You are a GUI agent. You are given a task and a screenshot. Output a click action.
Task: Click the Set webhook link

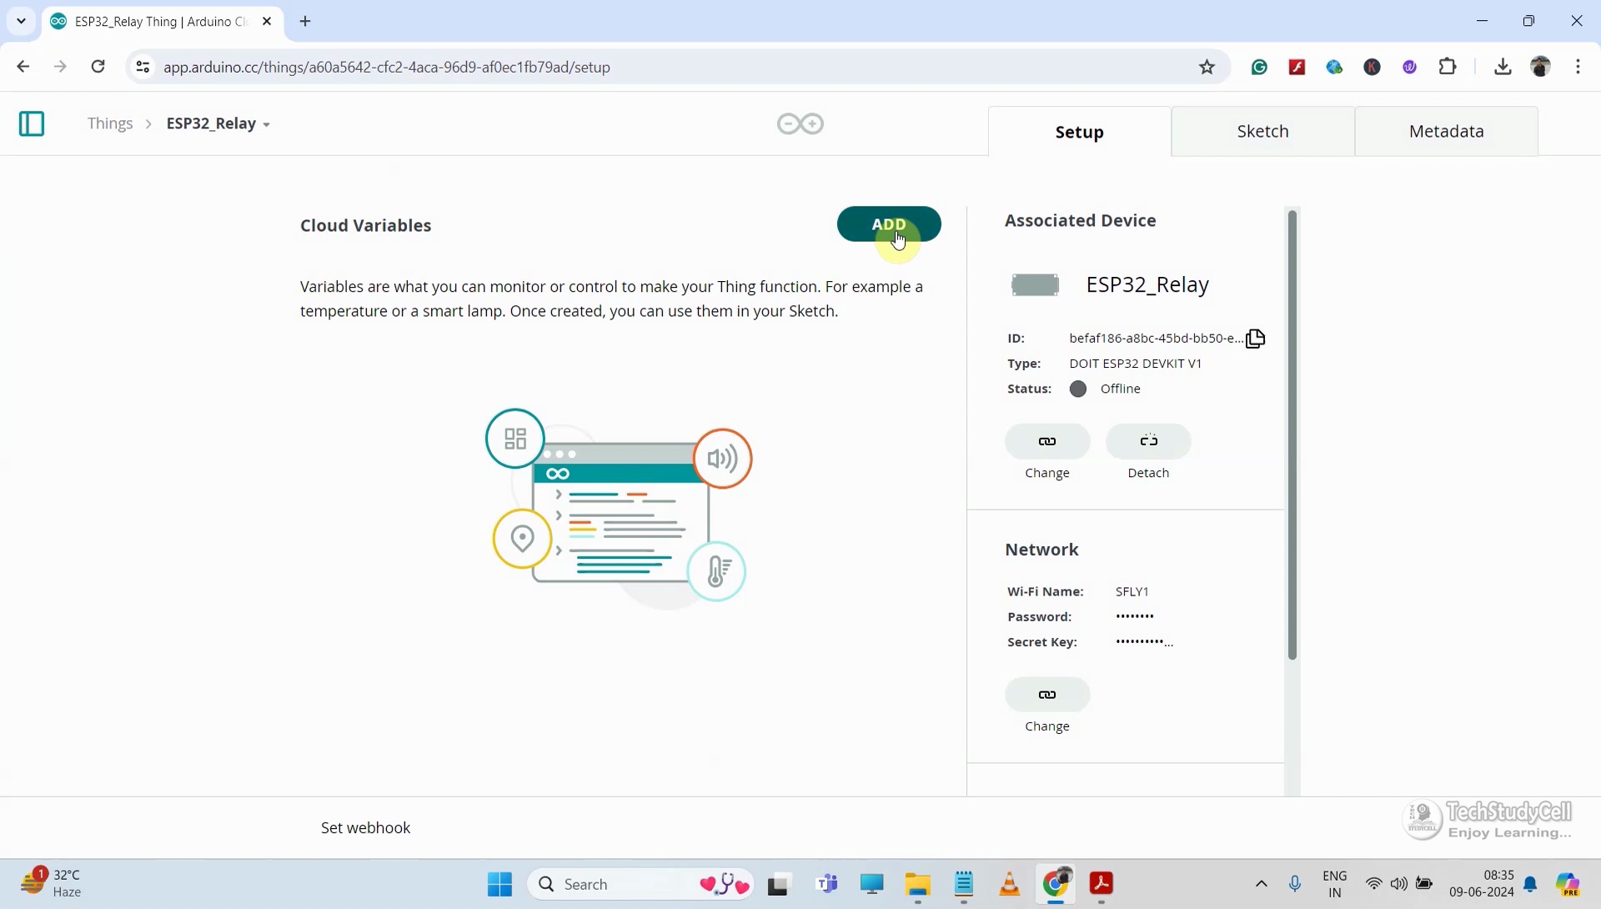[365, 827]
